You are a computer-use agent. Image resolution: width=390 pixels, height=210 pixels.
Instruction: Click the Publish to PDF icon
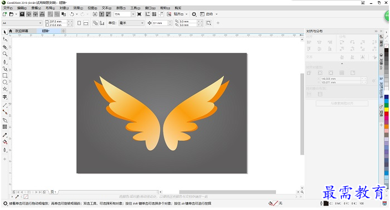click(x=109, y=14)
